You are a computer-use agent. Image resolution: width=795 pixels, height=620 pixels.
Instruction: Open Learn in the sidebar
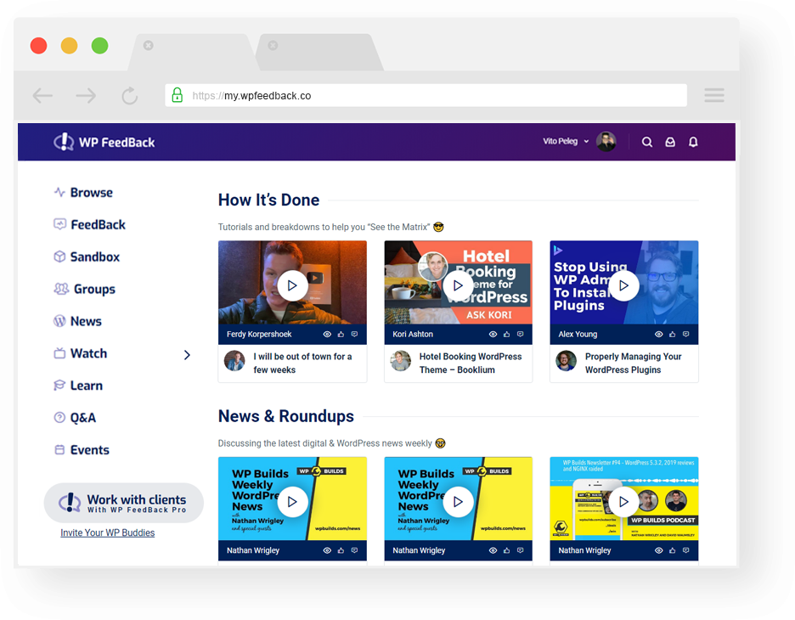78,386
